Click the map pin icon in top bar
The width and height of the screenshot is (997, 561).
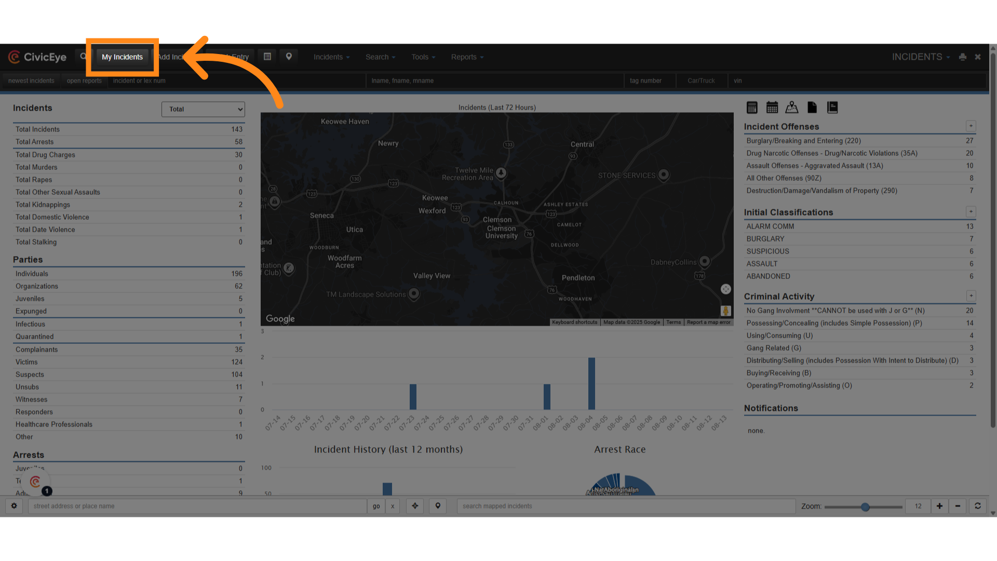(289, 57)
